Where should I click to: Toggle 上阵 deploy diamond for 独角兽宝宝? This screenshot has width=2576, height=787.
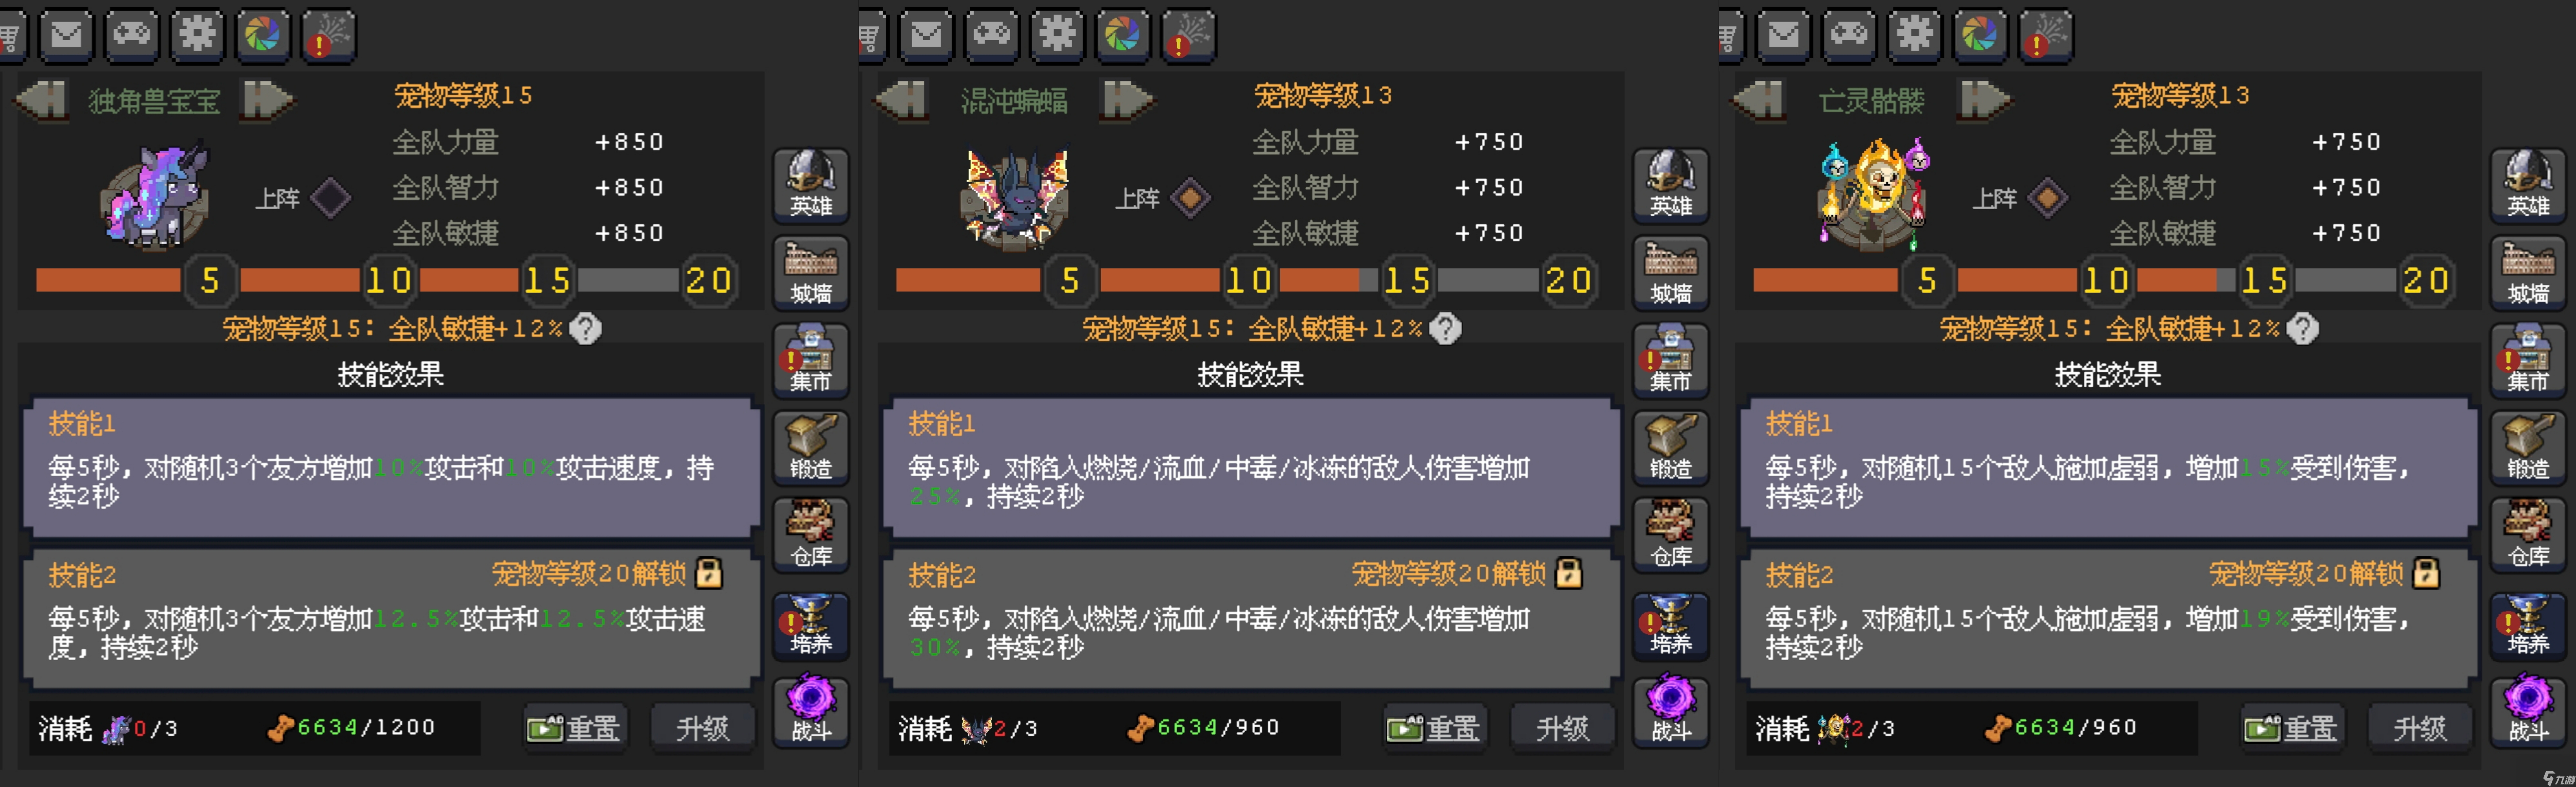click(330, 197)
